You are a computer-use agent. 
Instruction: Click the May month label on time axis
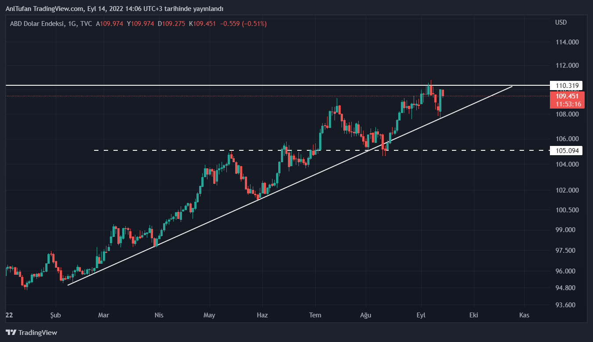coord(209,315)
